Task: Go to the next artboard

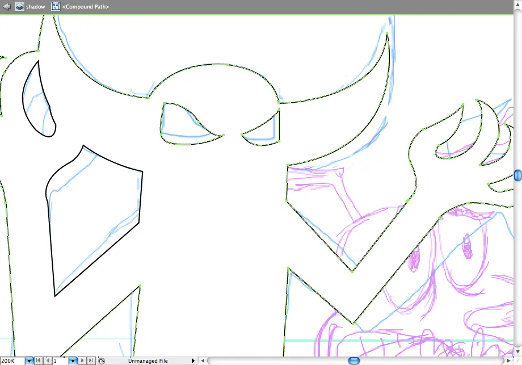Action: click(82, 360)
